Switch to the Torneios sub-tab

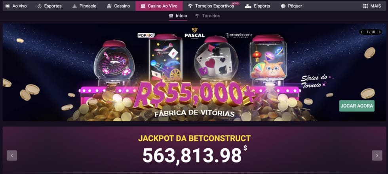207,16
